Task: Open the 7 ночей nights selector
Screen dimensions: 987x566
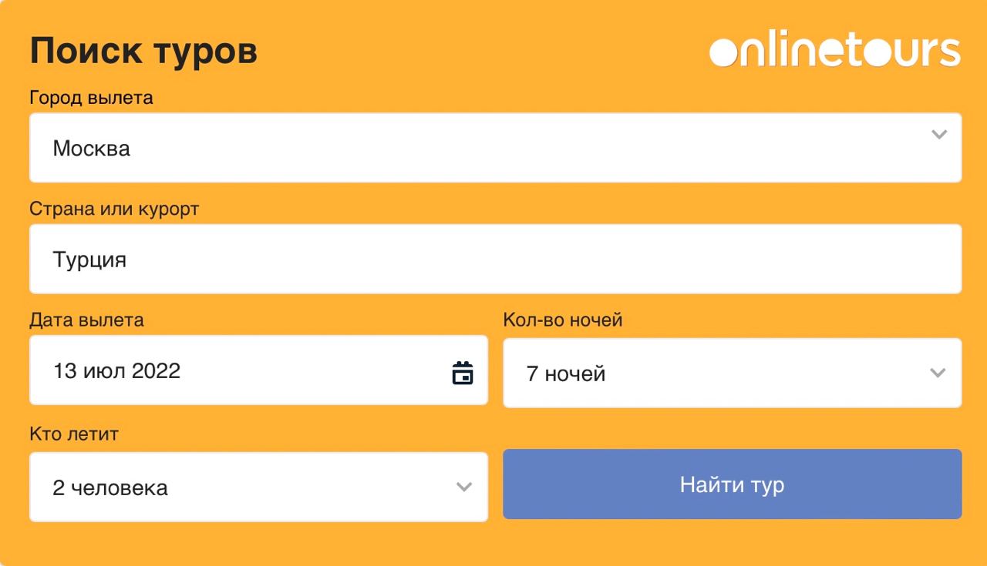Action: pos(733,373)
